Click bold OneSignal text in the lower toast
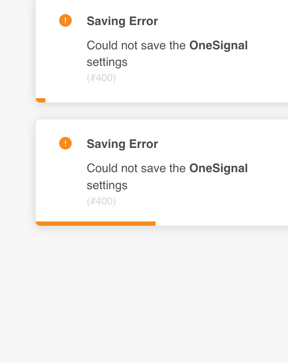 (219, 168)
